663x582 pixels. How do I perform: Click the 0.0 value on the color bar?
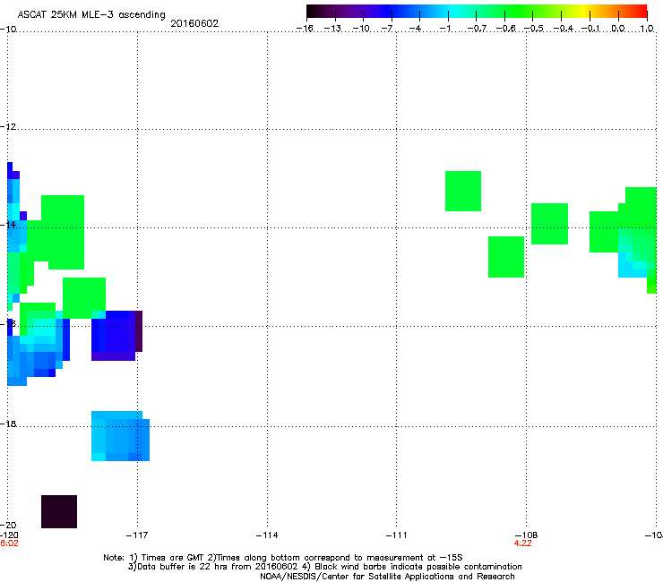coord(618,29)
